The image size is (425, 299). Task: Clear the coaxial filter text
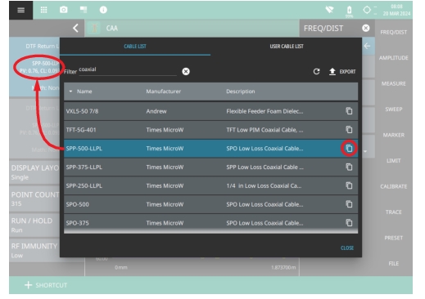pos(186,71)
